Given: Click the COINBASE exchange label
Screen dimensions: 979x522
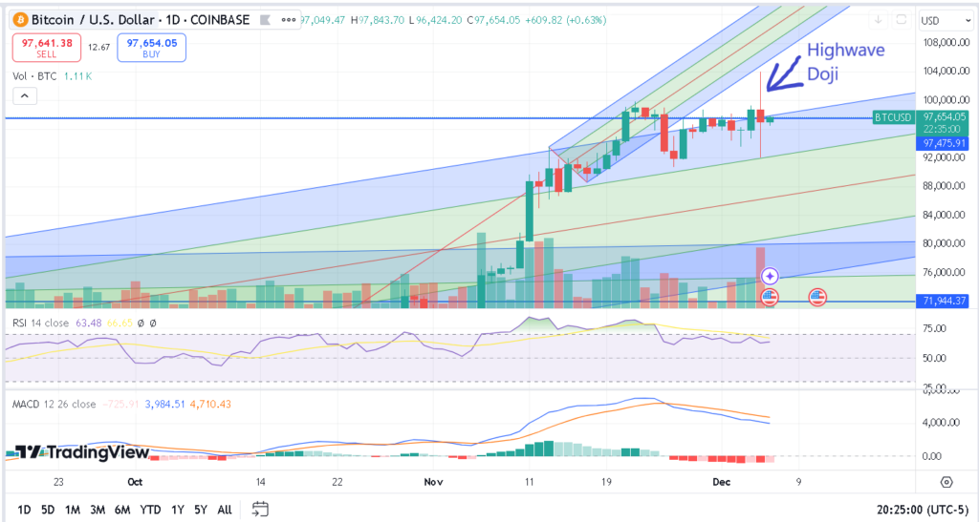Looking at the screenshot, I should 220,20.
